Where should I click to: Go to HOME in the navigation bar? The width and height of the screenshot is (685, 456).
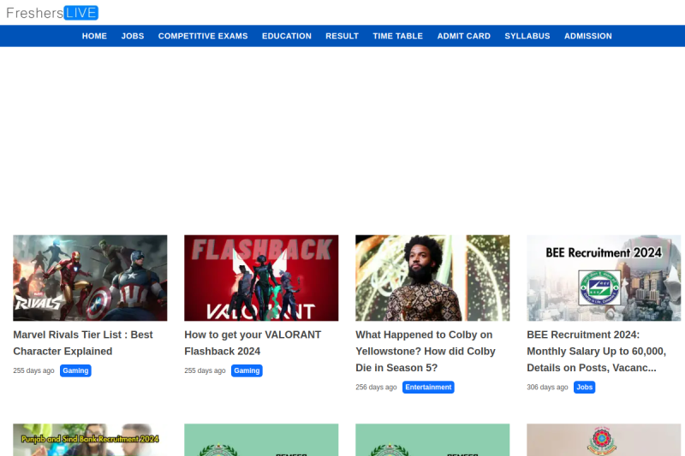pos(94,36)
